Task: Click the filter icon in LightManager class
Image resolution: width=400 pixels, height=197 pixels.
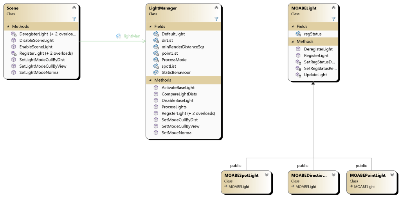Action: [x=216, y=19]
